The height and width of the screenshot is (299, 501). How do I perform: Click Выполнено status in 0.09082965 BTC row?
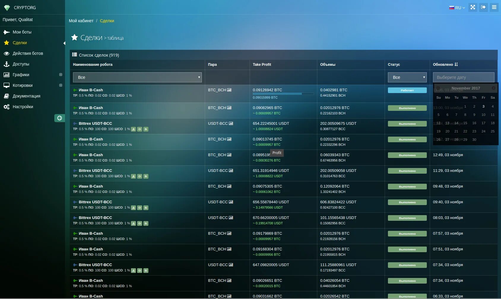click(x=407, y=108)
